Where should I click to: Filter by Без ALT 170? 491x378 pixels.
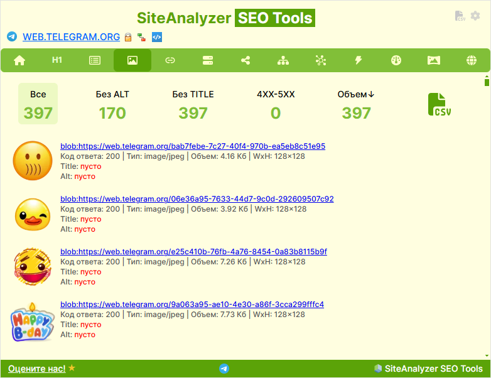112,105
